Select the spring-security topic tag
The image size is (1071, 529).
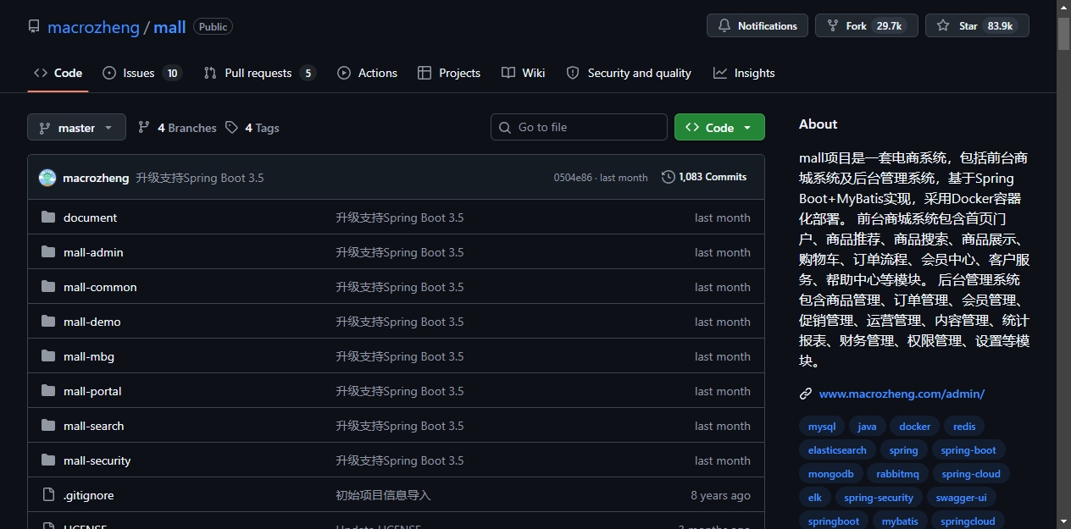pyautogui.click(x=879, y=498)
